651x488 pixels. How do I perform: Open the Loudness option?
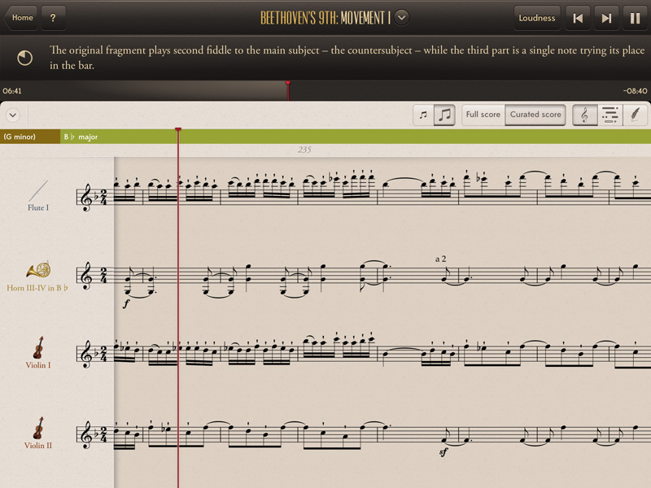[537, 18]
